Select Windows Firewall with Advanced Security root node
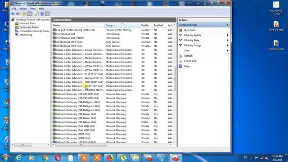The width and height of the screenshot is (288, 162). [33, 19]
